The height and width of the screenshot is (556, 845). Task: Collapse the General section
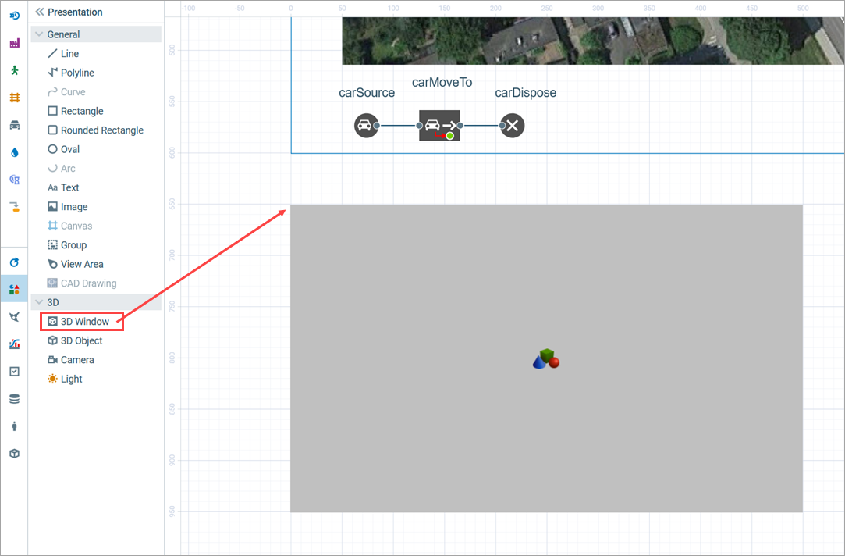[39, 34]
